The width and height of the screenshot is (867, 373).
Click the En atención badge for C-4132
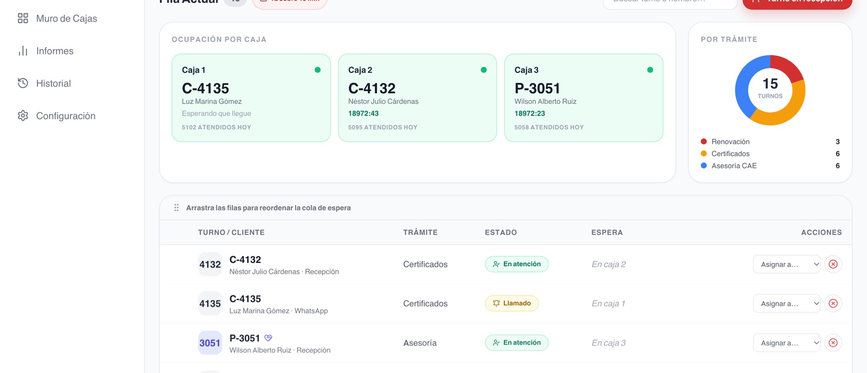[x=516, y=264]
